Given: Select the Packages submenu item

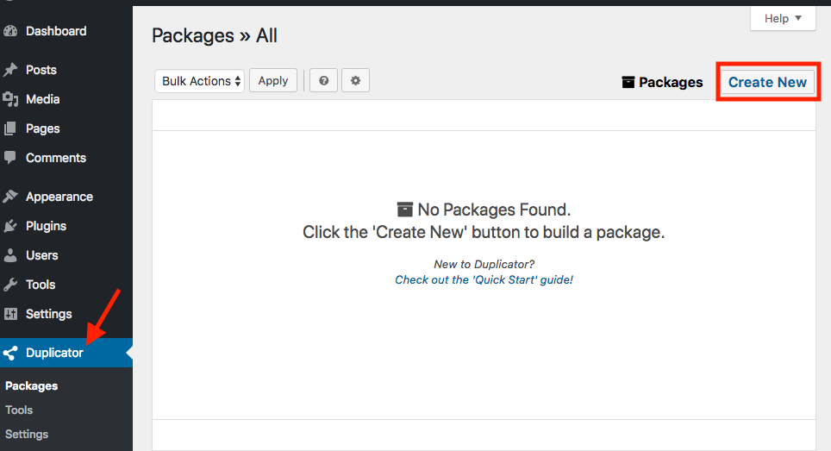Looking at the screenshot, I should pos(32,386).
